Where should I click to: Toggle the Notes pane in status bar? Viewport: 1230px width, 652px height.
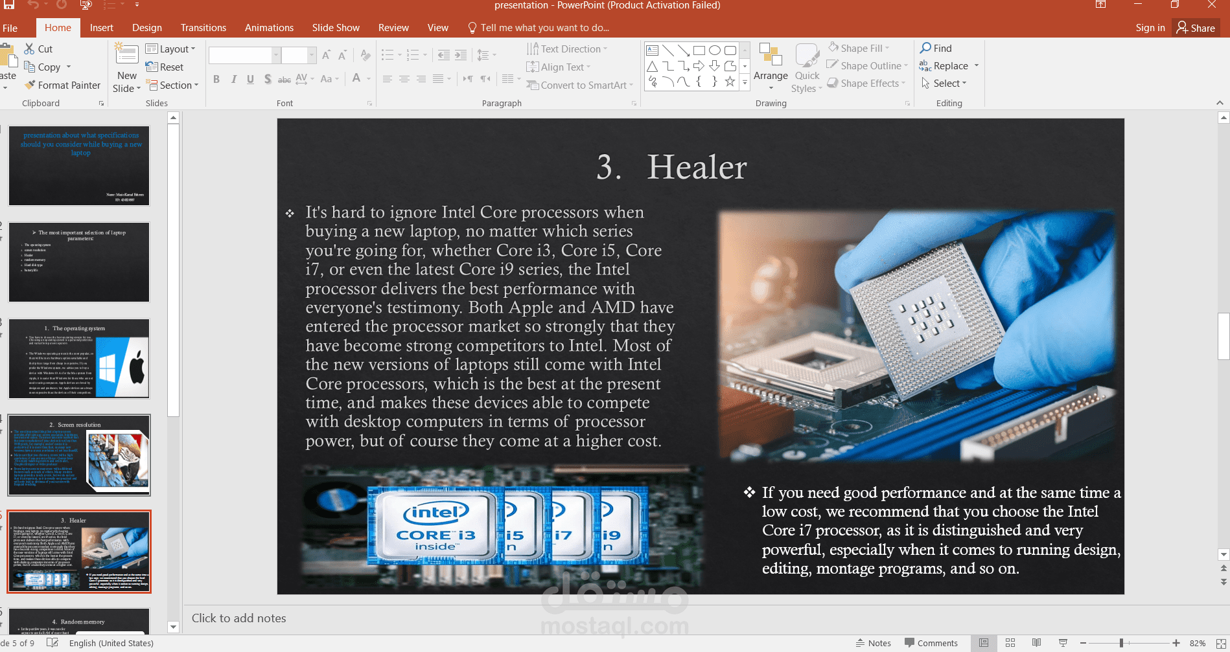(x=874, y=643)
